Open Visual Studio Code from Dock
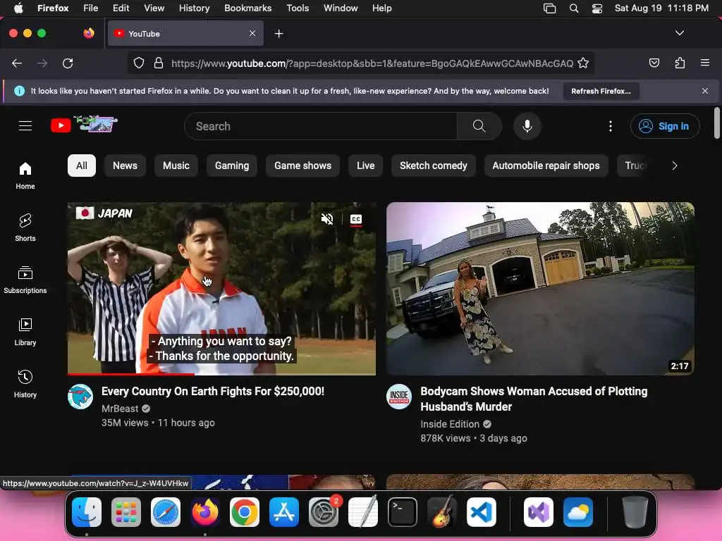Screen dimensions: 722x541 (481, 512)
